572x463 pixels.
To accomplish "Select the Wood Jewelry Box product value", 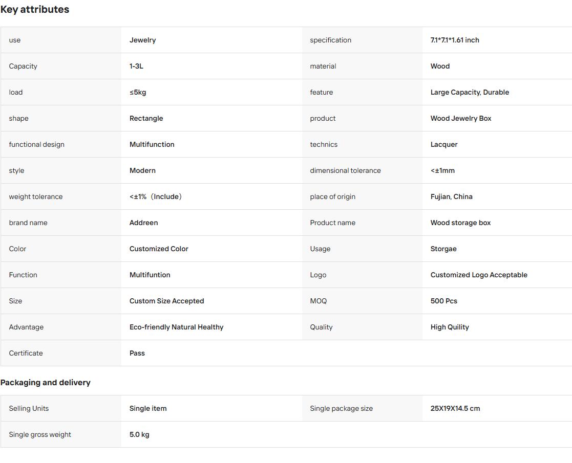I will (x=461, y=119).
